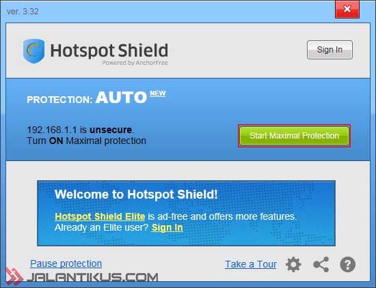
Task: Click the Hotspot Shield title text
Action: click(109, 51)
